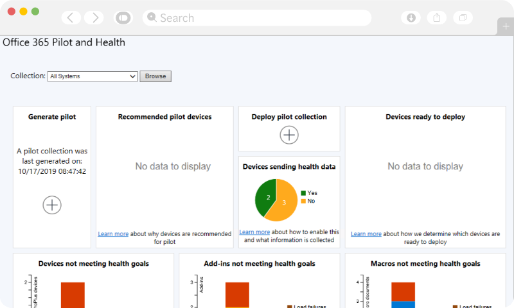Screen dimensions: 514x308
Task: Click the red close window dot
Action: (x=12, y=12)
